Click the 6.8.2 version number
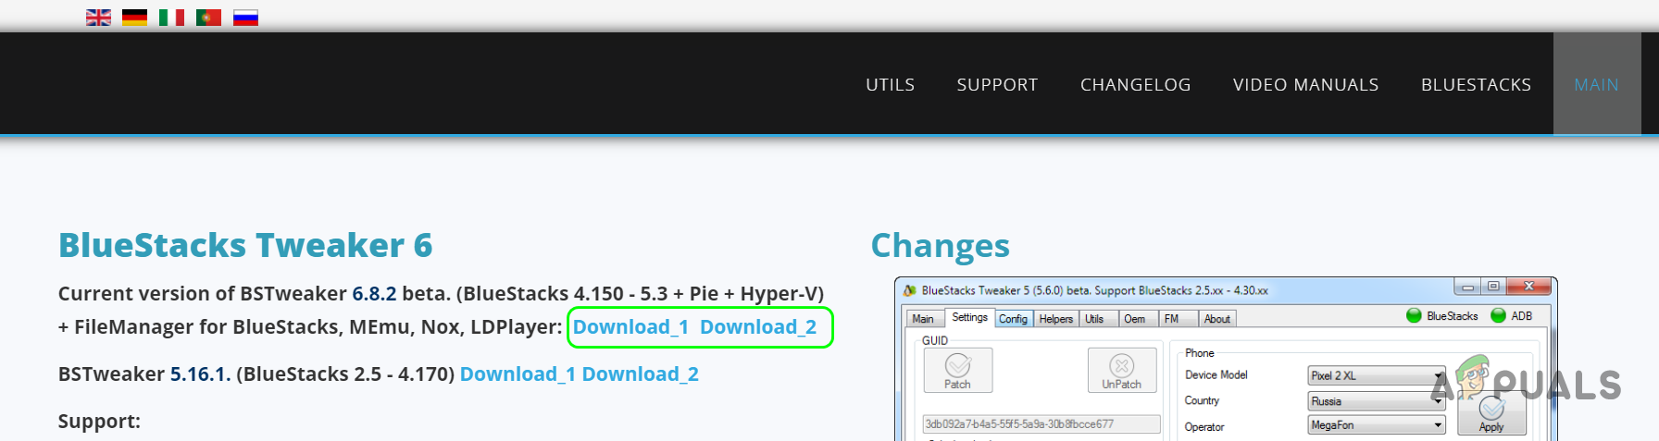Screen dimensions: 1659x441 (374, 294)
